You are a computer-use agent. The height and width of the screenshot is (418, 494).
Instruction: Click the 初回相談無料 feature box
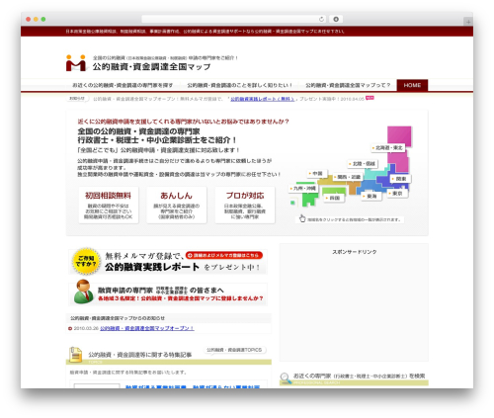pyautogui.click(x=109, y=205)
